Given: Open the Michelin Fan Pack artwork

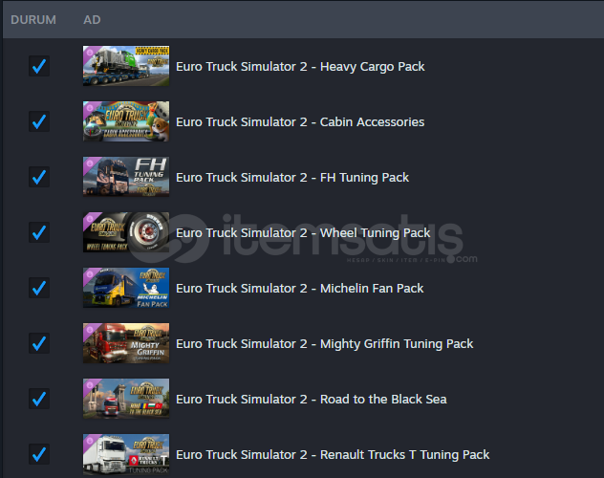Looking at the screenshot, I should click(126, 288).
